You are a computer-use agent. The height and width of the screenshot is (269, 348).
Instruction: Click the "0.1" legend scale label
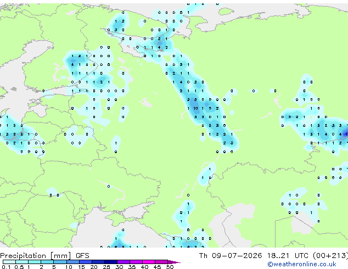tap(7, 267)
